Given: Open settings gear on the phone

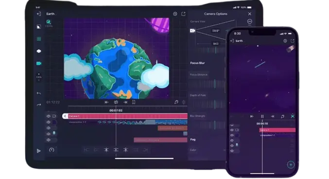Looking at the screenshot, I should coord(285,41).
